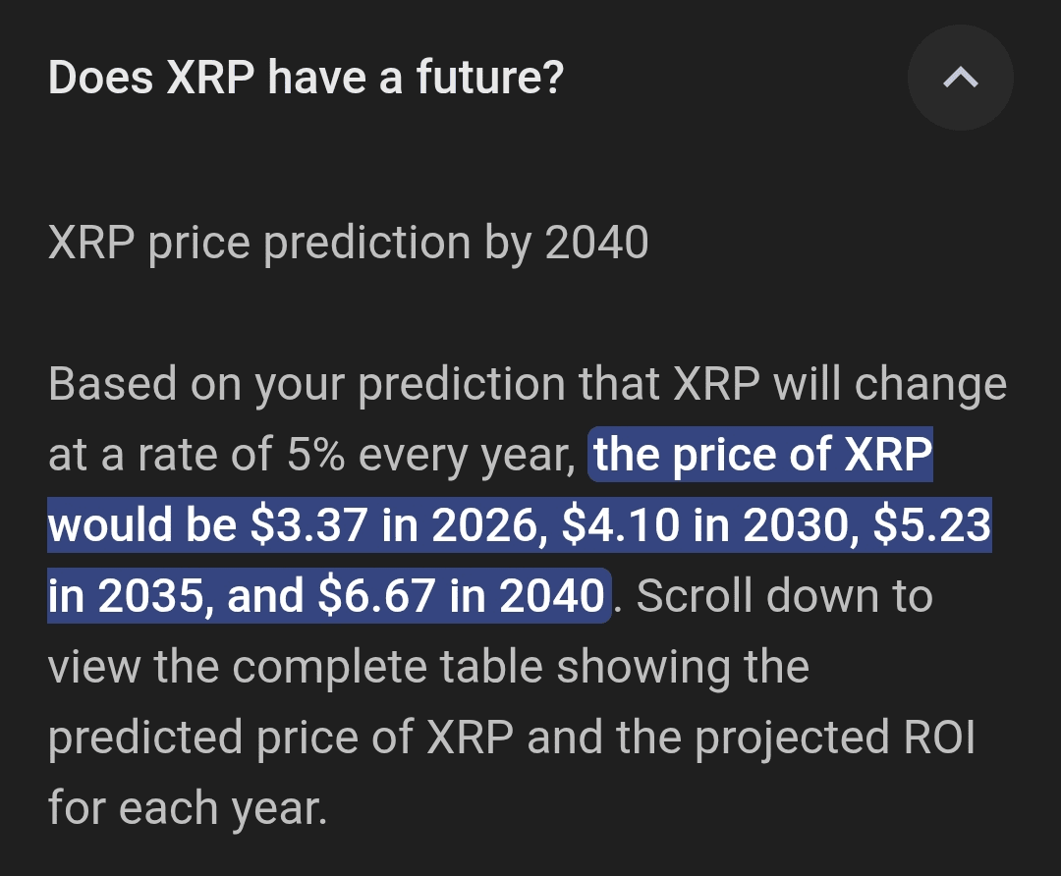Click the words "will change" in the paragraph
Viewport: 1061px width, 876px height.
click(890, 384)
